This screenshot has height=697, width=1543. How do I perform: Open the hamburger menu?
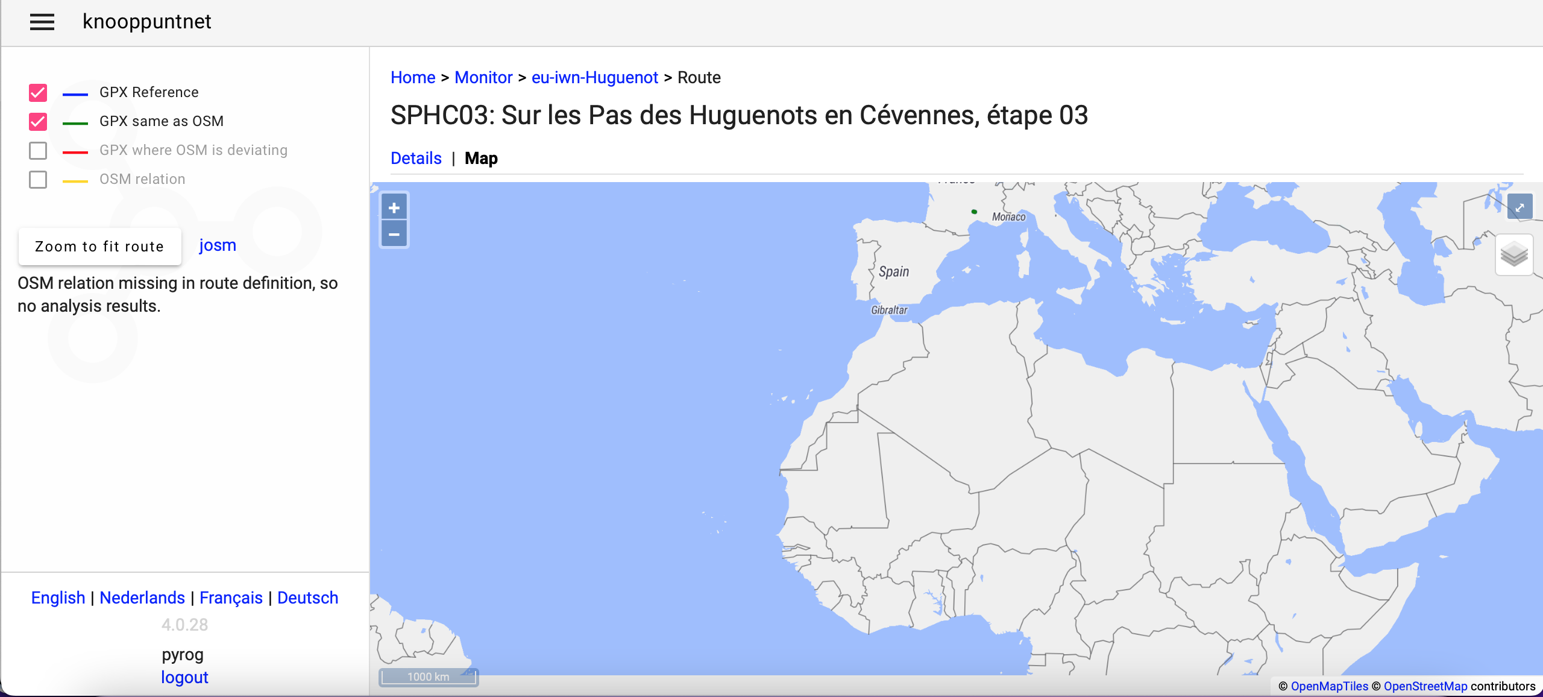[x=42, y=22]
